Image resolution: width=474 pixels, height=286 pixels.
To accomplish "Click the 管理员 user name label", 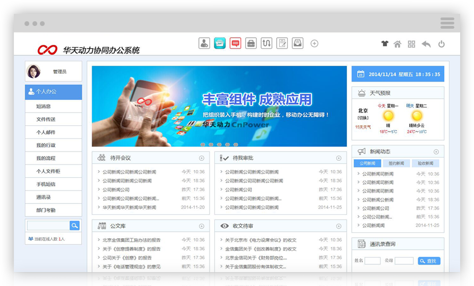I will [x=60, y=72].
